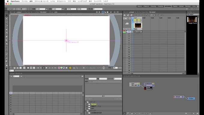This screenshot has height=115, width=204.
Task: Click the Save Previewed Frames icon in viewer
Action: tap(15, 68)
